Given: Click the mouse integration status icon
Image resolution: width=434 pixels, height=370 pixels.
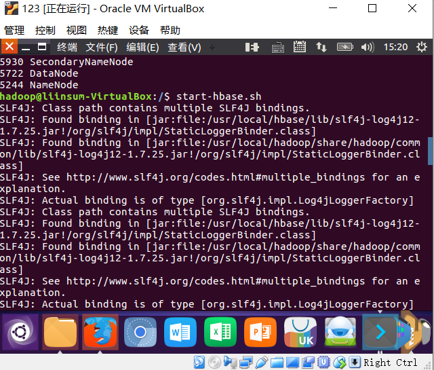Looking at the screenshot, I should 340,362.
